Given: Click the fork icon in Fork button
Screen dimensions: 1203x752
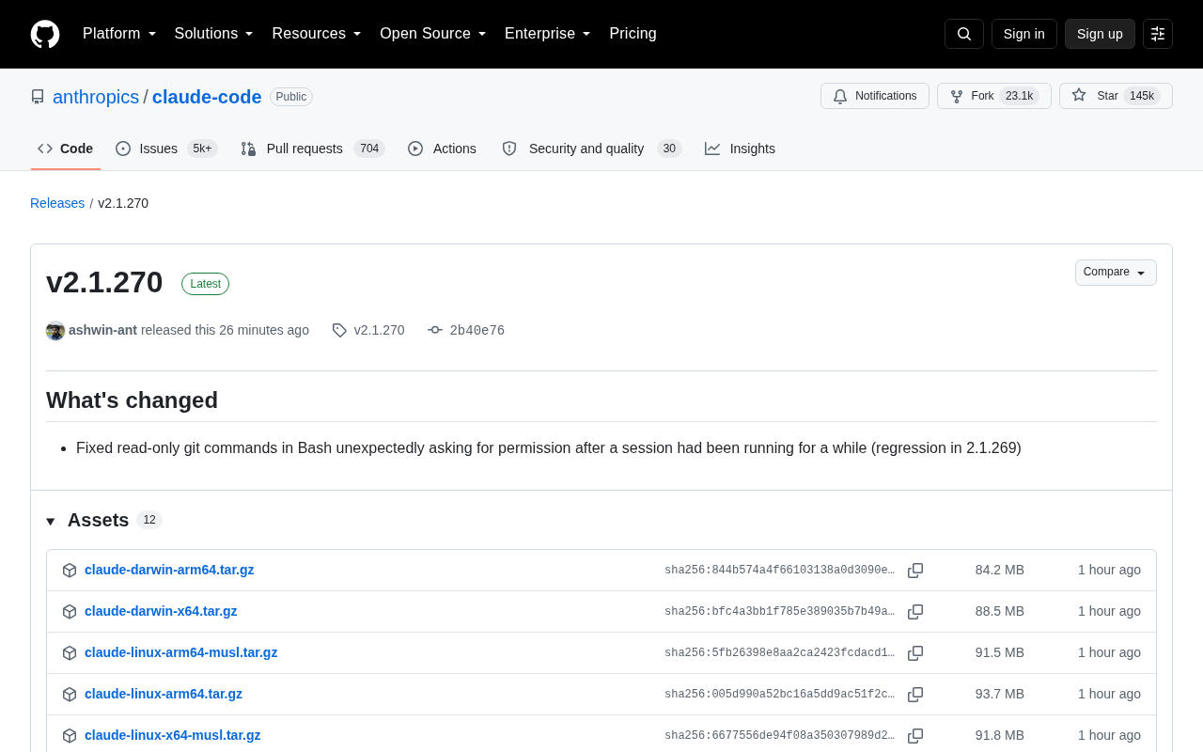Looking at the screenshot, I should 957,96.
